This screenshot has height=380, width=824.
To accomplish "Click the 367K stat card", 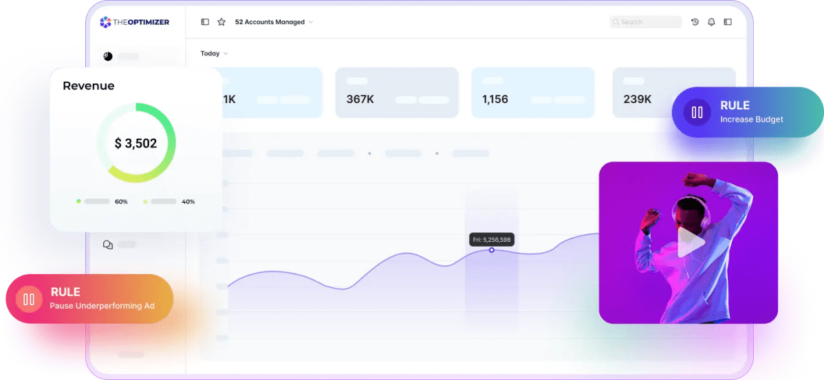I will click(397, 92).
